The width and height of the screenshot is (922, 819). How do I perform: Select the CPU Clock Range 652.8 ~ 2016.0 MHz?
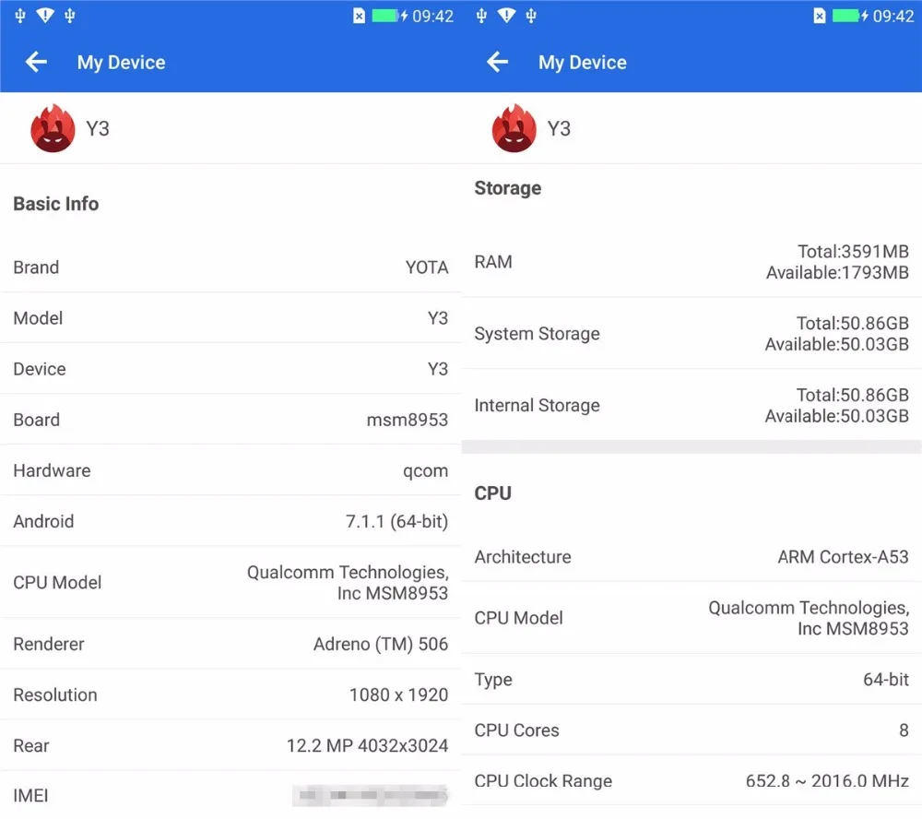pos(827,781)
